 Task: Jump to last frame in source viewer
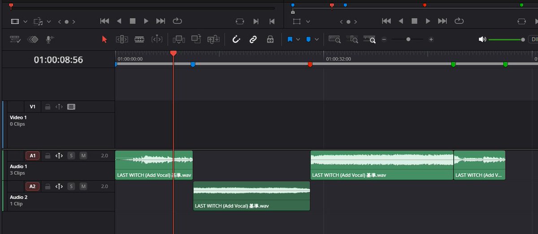coord(161,21)
